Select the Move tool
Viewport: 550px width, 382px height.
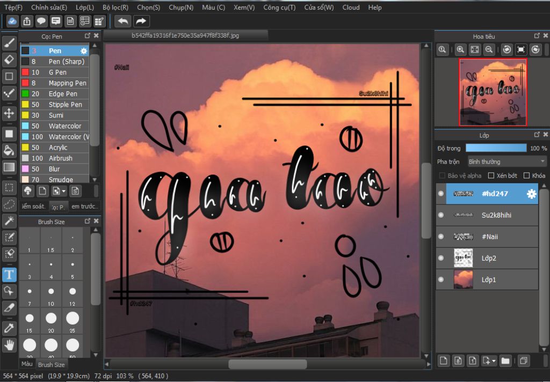click(9, 113)
